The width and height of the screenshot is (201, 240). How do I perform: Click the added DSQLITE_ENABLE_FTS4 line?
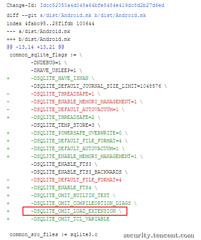64,187
